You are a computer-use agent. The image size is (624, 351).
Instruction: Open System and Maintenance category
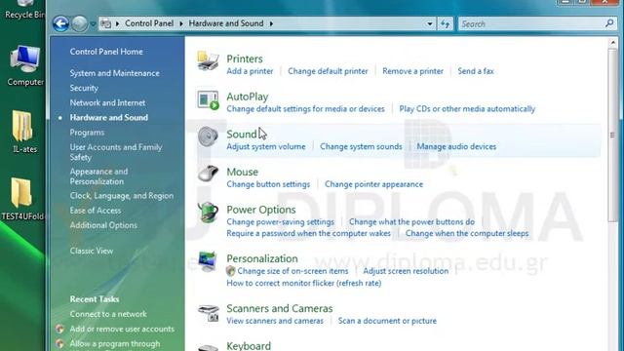[115, 73]
